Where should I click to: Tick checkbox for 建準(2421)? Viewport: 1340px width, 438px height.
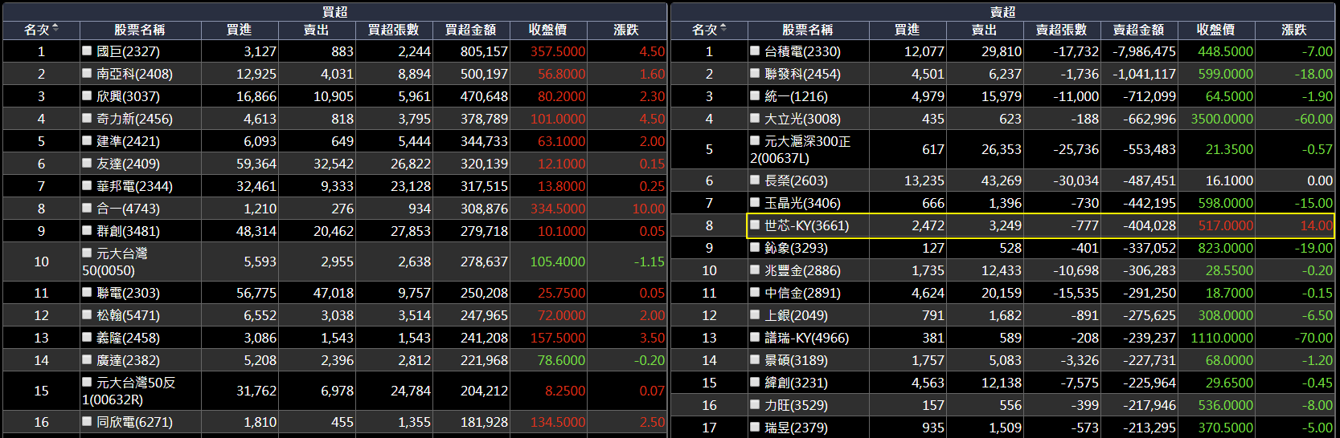coord(87,140)
